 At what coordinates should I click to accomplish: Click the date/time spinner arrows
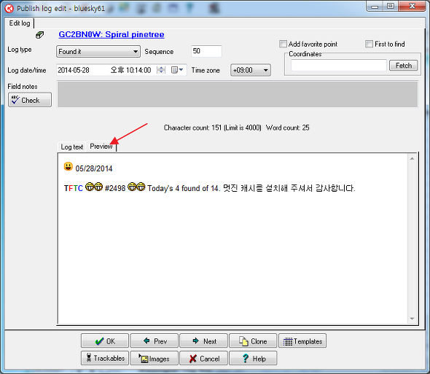(x=161, y=70)
